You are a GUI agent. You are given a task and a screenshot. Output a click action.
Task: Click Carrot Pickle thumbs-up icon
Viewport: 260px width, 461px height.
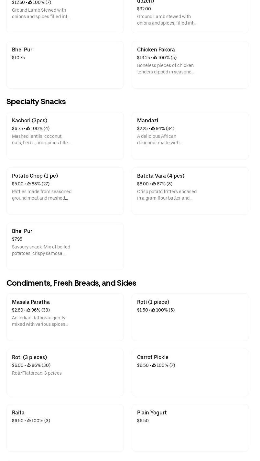(154, 365)
